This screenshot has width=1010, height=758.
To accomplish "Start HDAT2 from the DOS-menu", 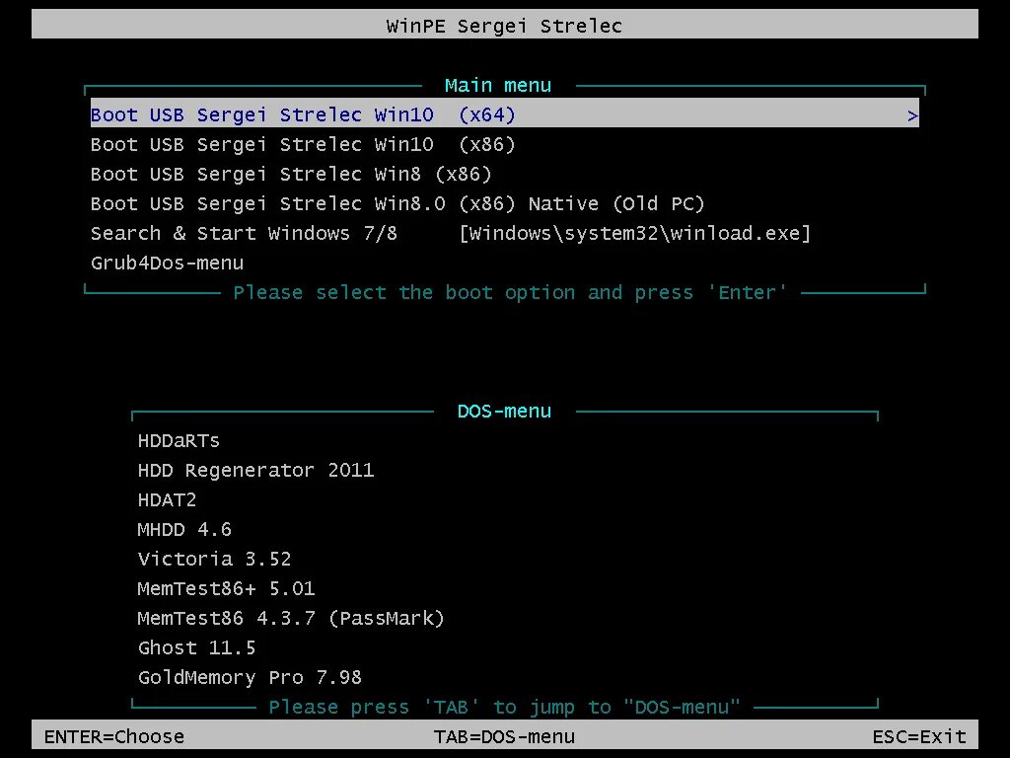I will click(x=167, y=499).
